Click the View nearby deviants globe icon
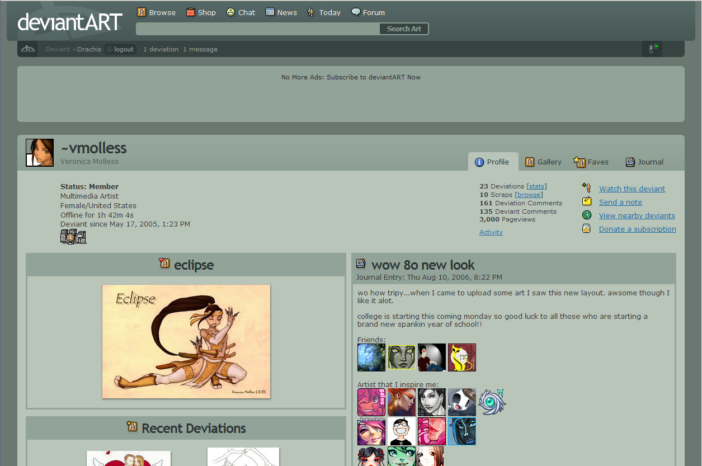Image resolution: width=702 pixels, height=466 pixels. (x=586, y=215)
